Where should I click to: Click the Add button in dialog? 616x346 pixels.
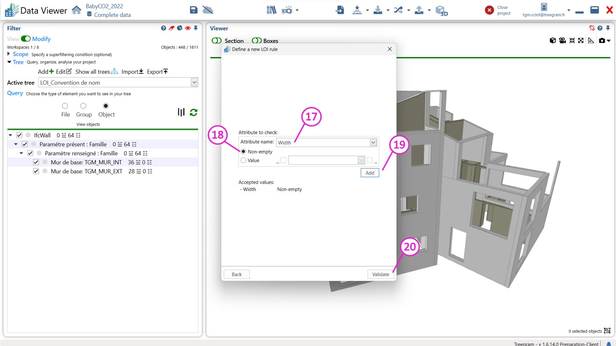tap(370, 173)
